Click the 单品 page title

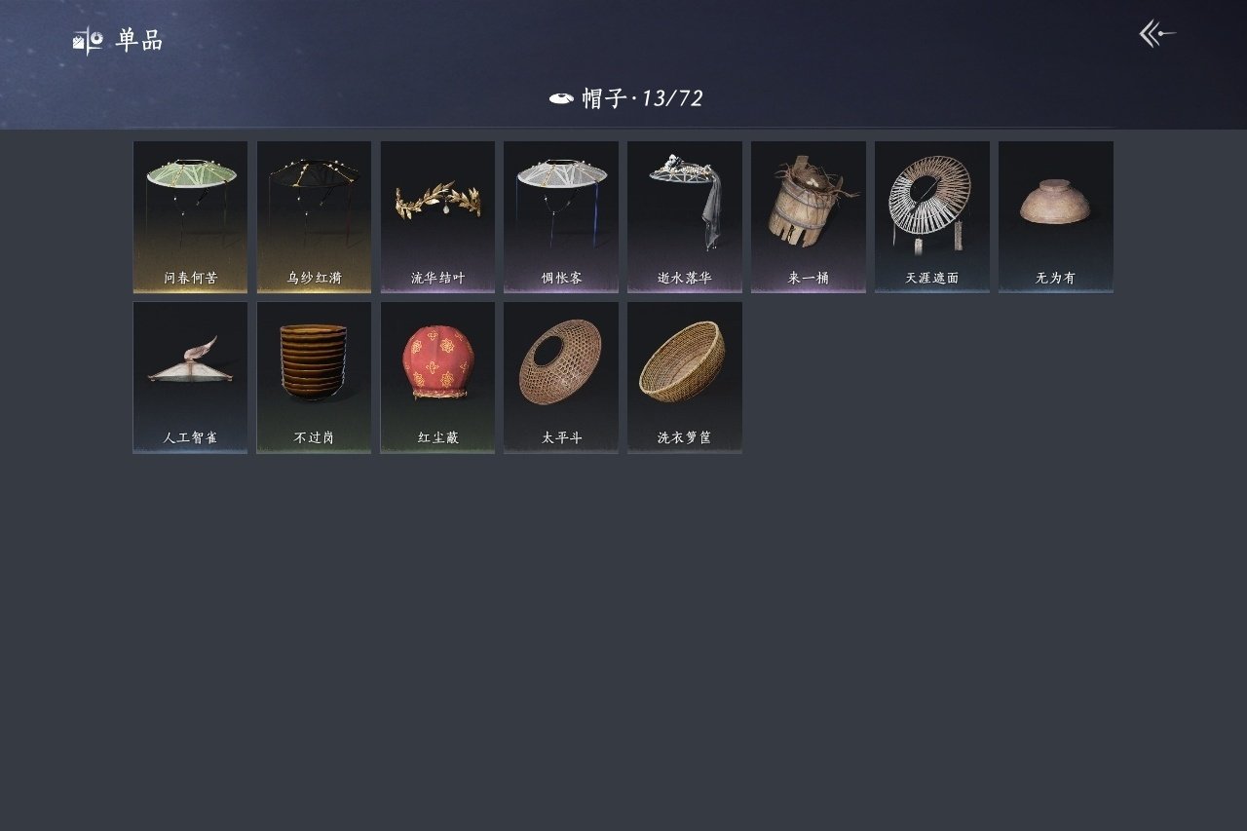[x=139, y=41]
